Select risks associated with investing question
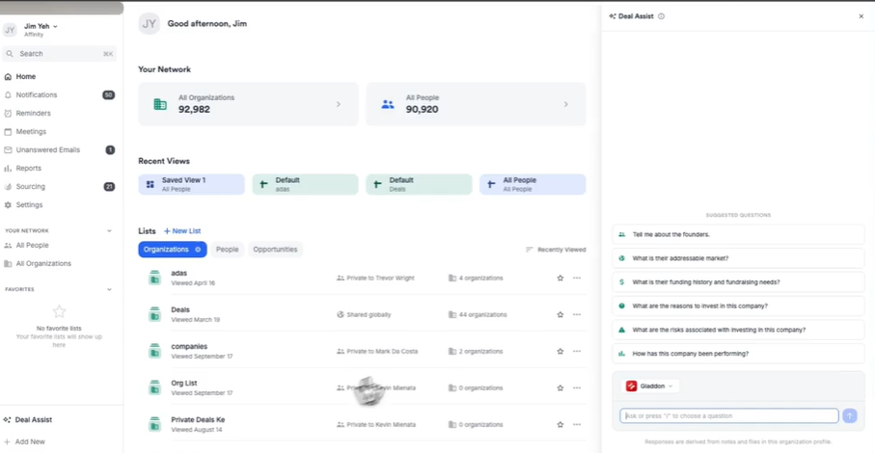Screen dimensions: 875x453 (738, 330)
